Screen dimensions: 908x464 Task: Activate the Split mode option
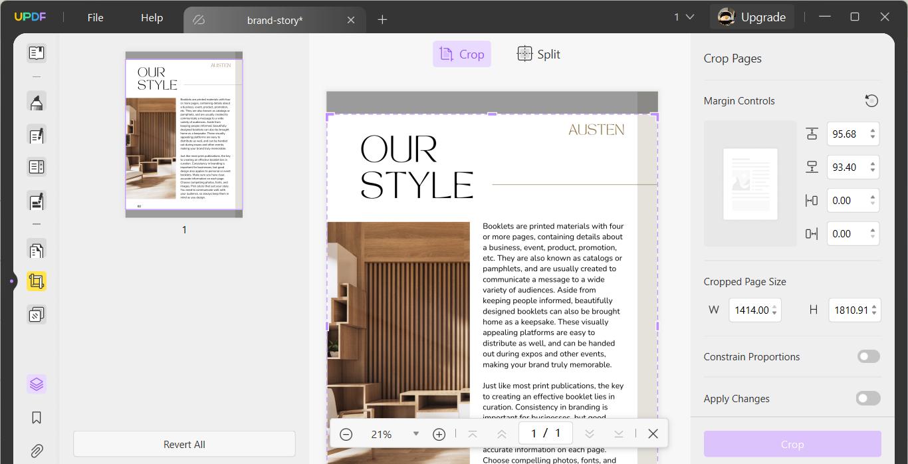(538, 54)
